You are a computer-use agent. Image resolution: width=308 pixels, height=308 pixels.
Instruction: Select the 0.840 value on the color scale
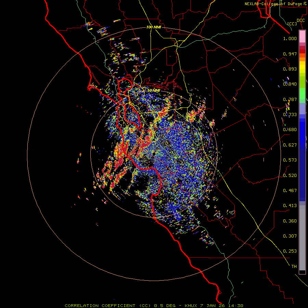[x=290, y=84]
